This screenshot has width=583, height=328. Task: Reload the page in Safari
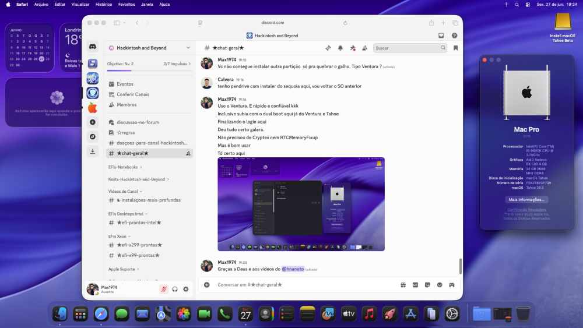pos(345,23)
